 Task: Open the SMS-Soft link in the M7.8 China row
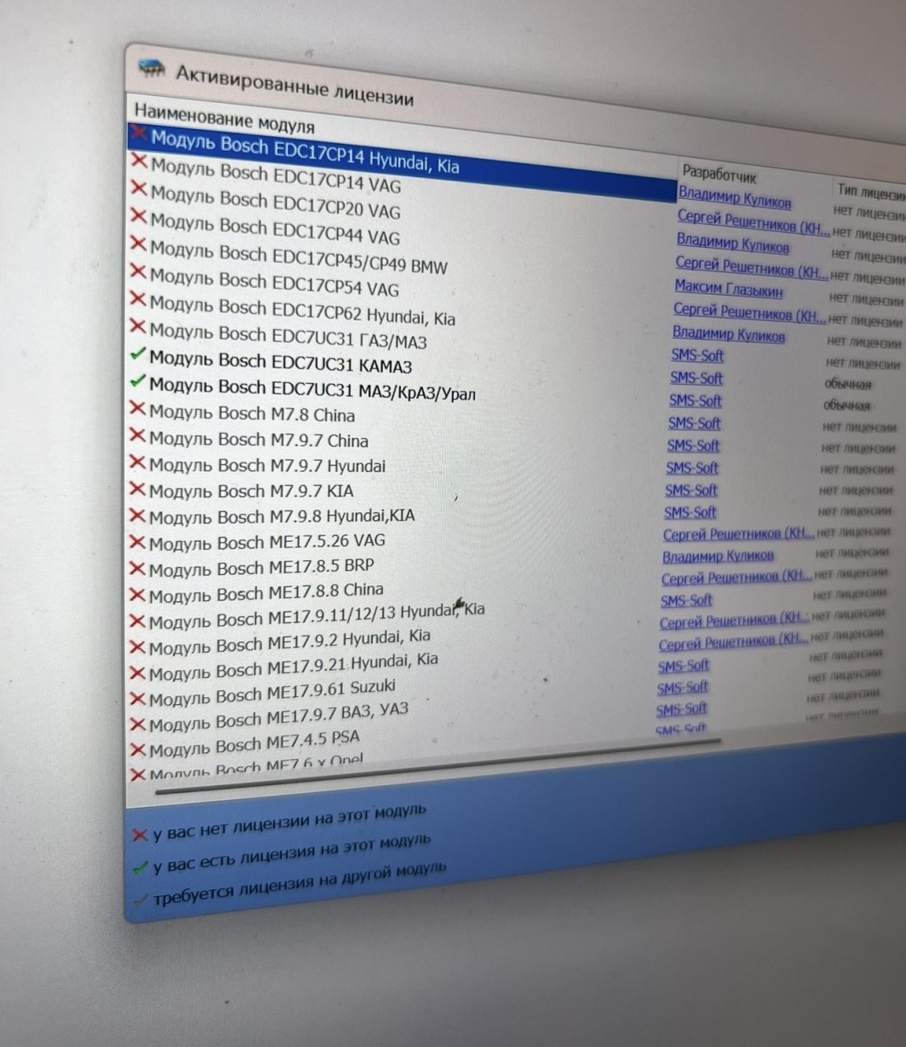pyautogui.click(x=694, y=423)
